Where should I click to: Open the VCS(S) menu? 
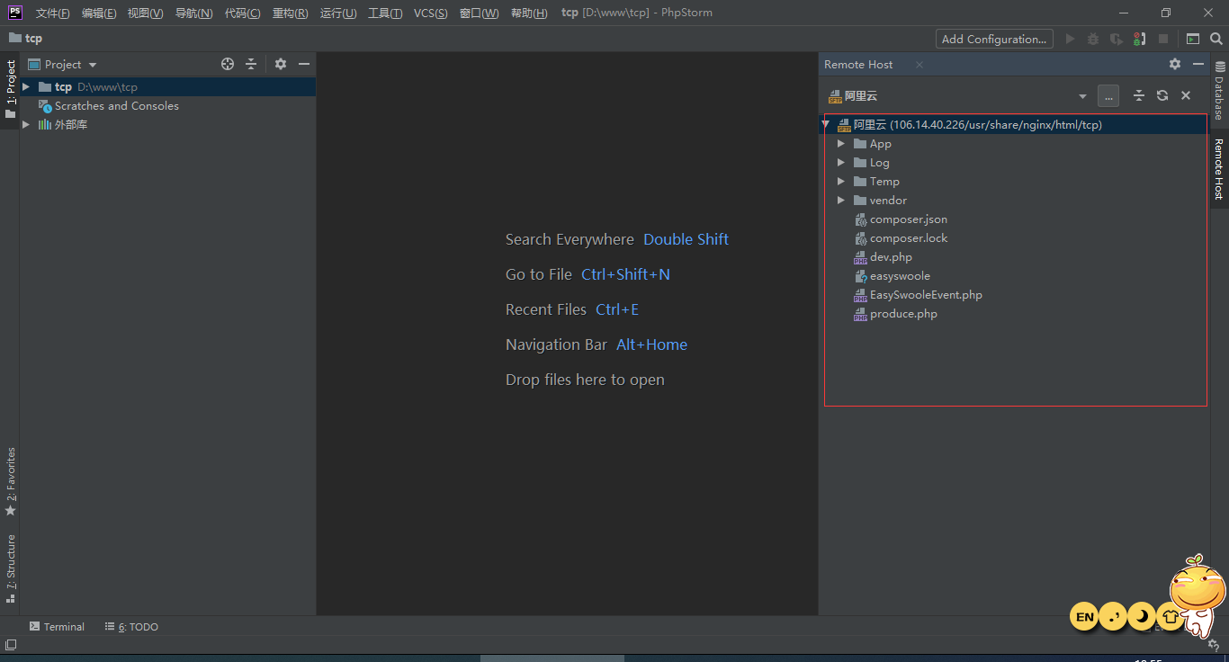(x=431, y=13)
